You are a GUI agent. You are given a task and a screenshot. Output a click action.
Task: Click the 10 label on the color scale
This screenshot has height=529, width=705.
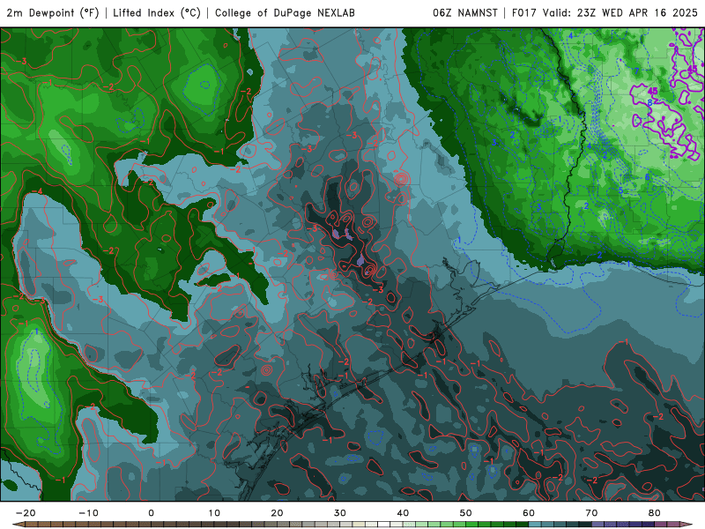tap(214, 513)
